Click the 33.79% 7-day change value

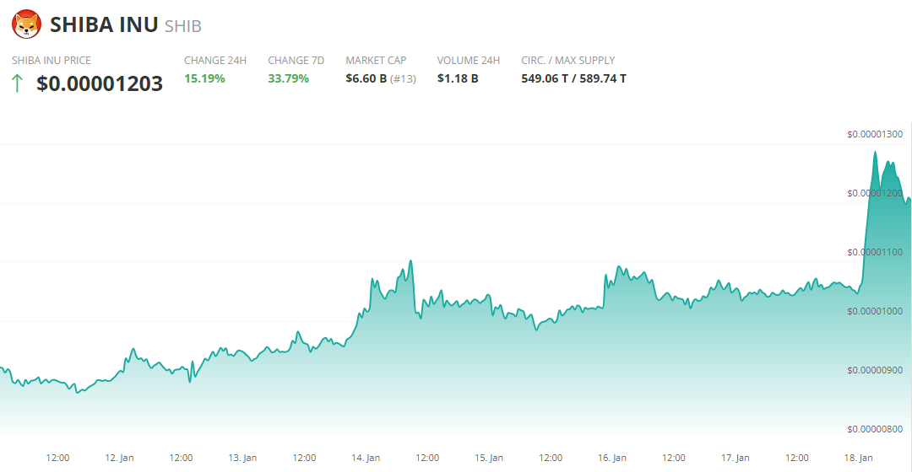click(288, 78)
